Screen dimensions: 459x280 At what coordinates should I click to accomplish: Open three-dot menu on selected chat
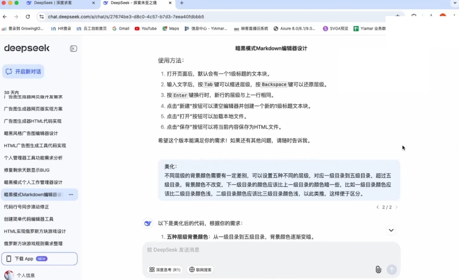tap(71, 195)
